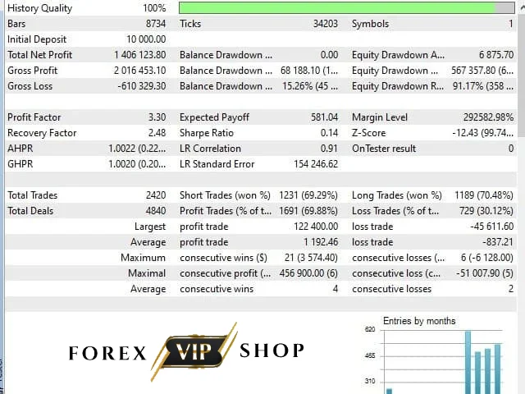Click the Long Trades value 1189 (70.48%)
The image size is (525, 394).
484,195
